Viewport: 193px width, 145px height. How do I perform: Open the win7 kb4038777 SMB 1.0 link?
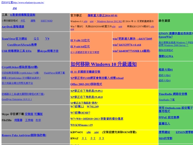point(131,51)
